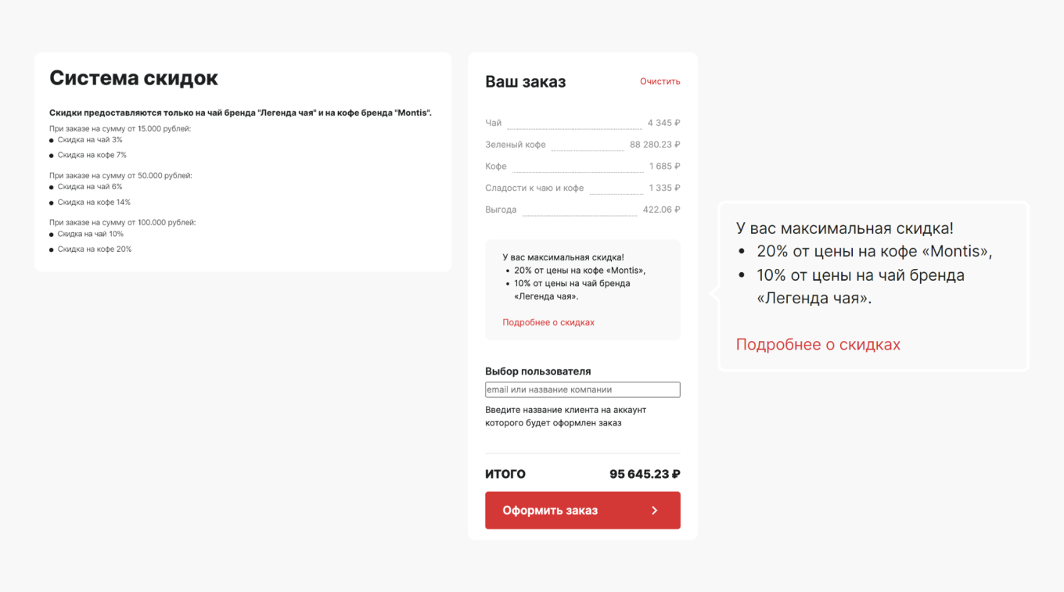
Task: Click the total amount 95 645.23 ₽
Action: point(645,474)
